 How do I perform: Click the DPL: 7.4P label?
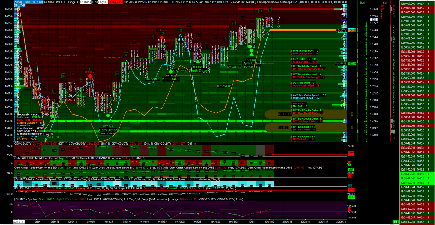pyautogui.click(x=20, y=6)
